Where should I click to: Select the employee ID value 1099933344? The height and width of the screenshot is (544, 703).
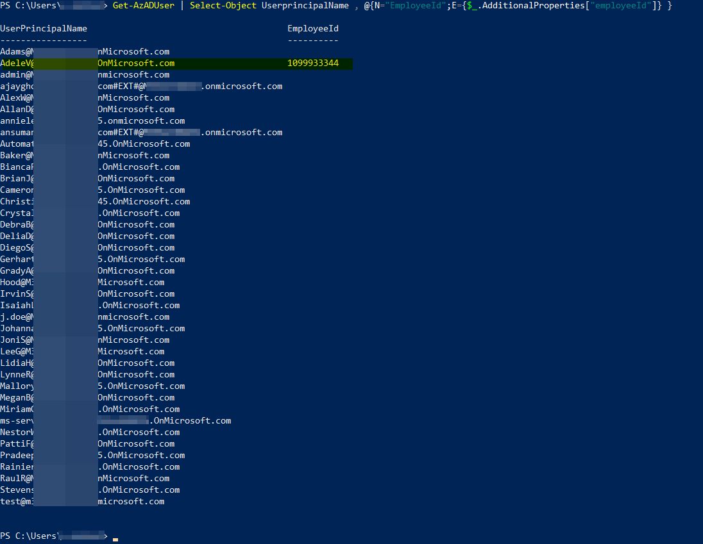tap(313, 63)
